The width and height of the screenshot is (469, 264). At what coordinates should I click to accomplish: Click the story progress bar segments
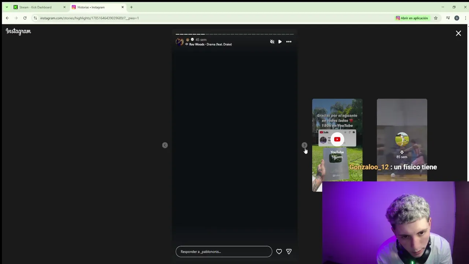234,34
